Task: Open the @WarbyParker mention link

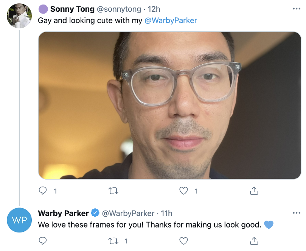Action: point(171,20)
